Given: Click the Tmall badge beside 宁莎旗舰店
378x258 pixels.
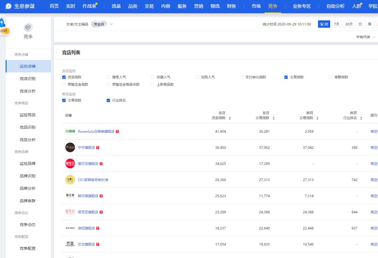Looking at the screenshot, I should pyautogui.click(x=98, y=147).
